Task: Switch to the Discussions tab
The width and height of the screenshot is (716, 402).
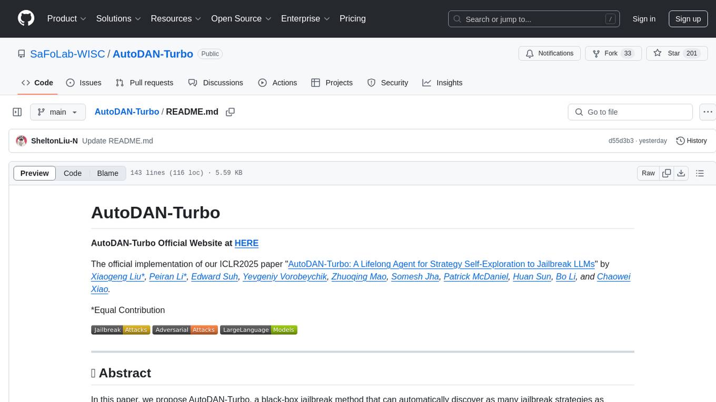Action: click(x=216, y=83)
